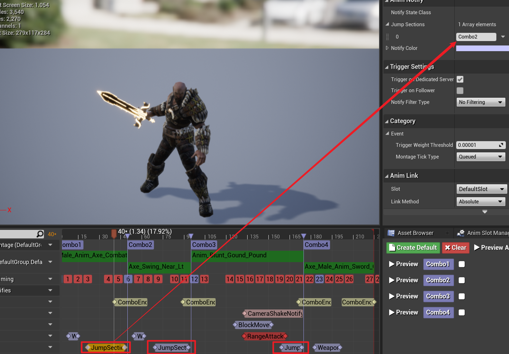Click the play arrow for Preview Combo1

[392, 264]
